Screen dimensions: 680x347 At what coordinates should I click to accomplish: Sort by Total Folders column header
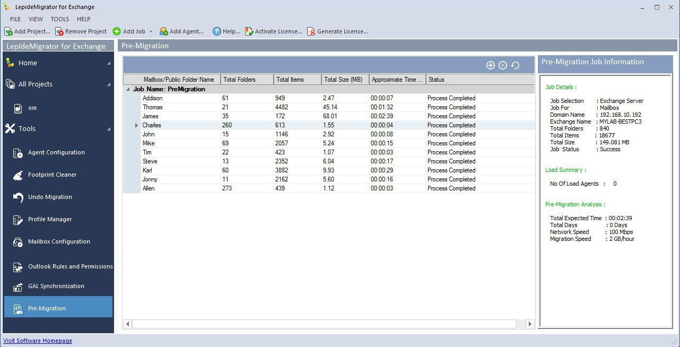(x=247, y=80)
